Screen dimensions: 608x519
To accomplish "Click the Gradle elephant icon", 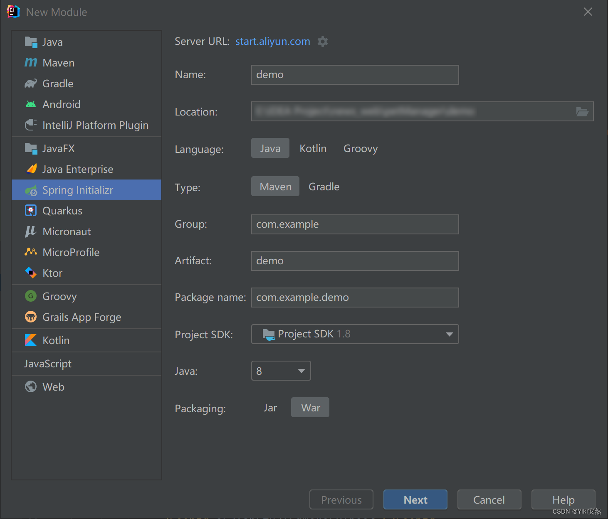I will [x=31, y=84].
